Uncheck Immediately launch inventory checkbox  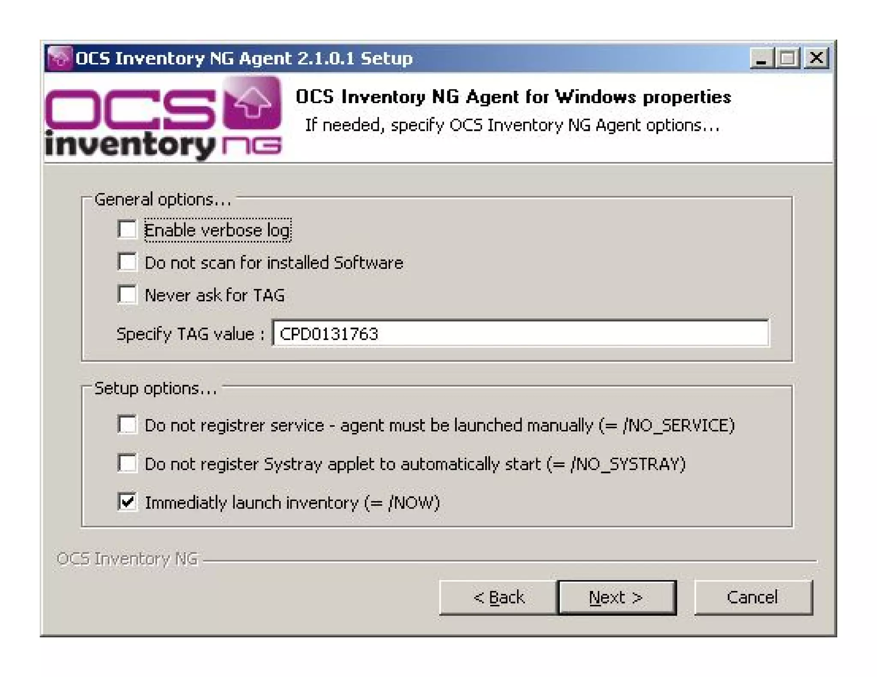(x=127, y=502)
